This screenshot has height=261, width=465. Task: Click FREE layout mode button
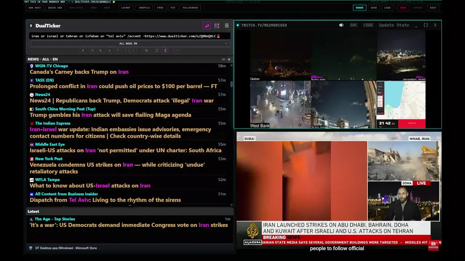160,8
